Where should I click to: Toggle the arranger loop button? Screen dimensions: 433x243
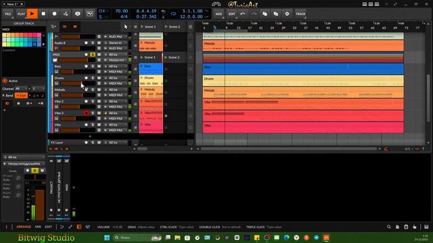click(x=173, y=13)
